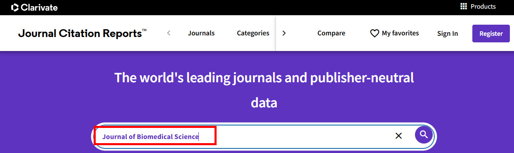Clear the search text with X icon
The width and height of the screenshot is (514, 153).
coord(398,136)
